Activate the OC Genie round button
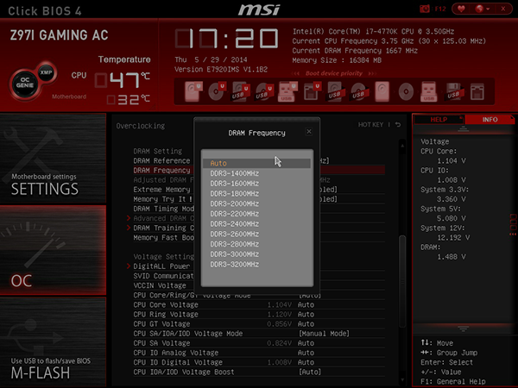 25,83
